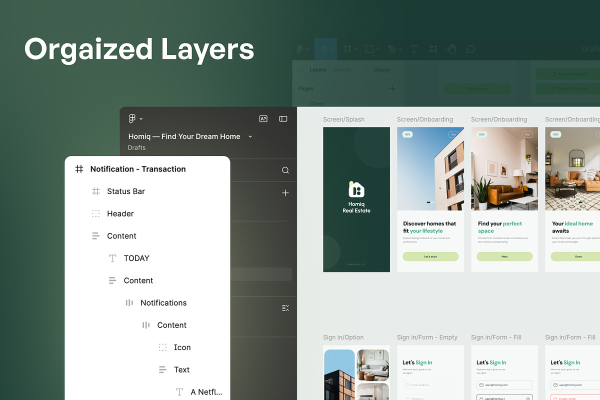Click the dashed group icon beside Header

click(96, 213)
